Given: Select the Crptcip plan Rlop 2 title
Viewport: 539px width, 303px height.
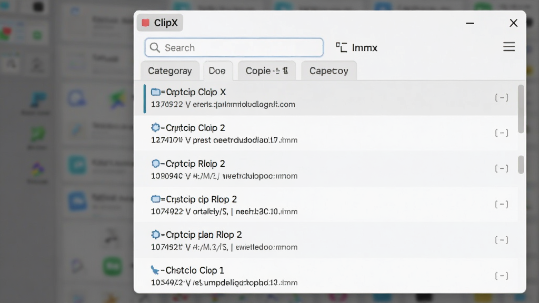Looking at the screenshot, I should tap(204, 235).
